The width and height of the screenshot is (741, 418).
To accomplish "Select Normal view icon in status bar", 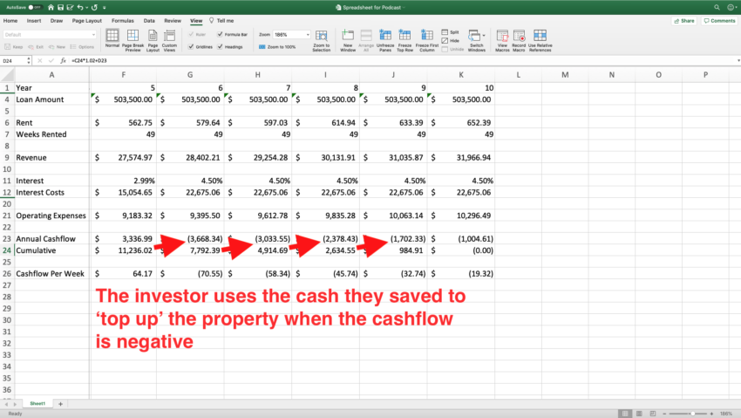I will (x=625, y=414).
